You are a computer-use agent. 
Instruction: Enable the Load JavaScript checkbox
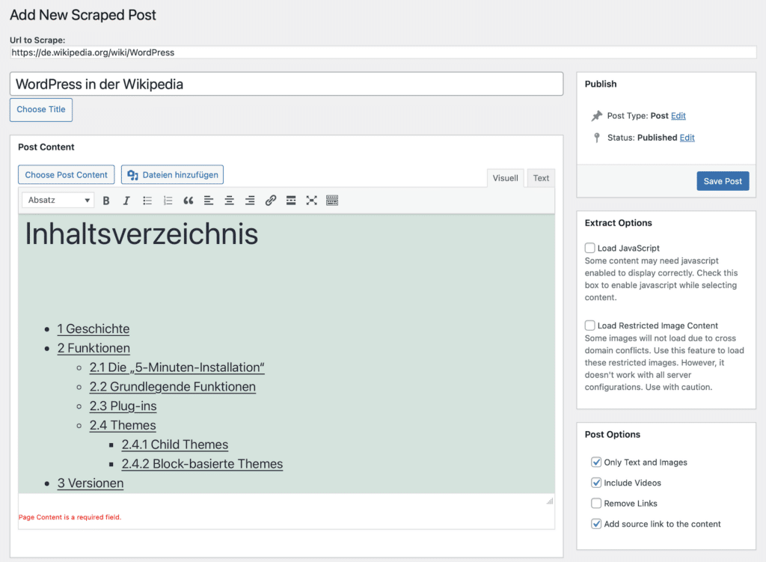tap(590, 248)
